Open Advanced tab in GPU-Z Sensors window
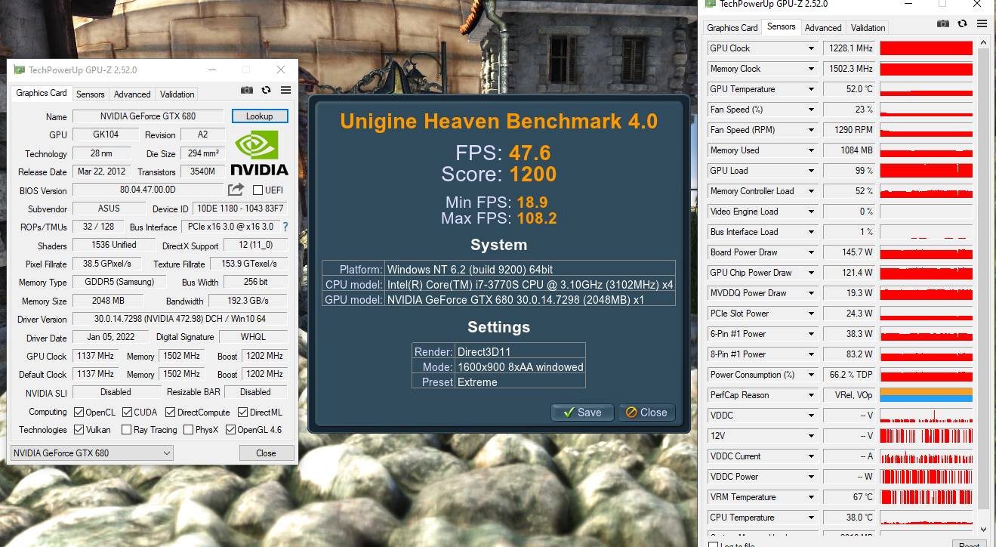 click(823, 28)
